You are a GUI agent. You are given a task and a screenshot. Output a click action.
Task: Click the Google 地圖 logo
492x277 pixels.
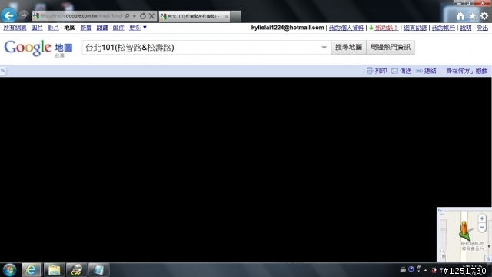38,48
